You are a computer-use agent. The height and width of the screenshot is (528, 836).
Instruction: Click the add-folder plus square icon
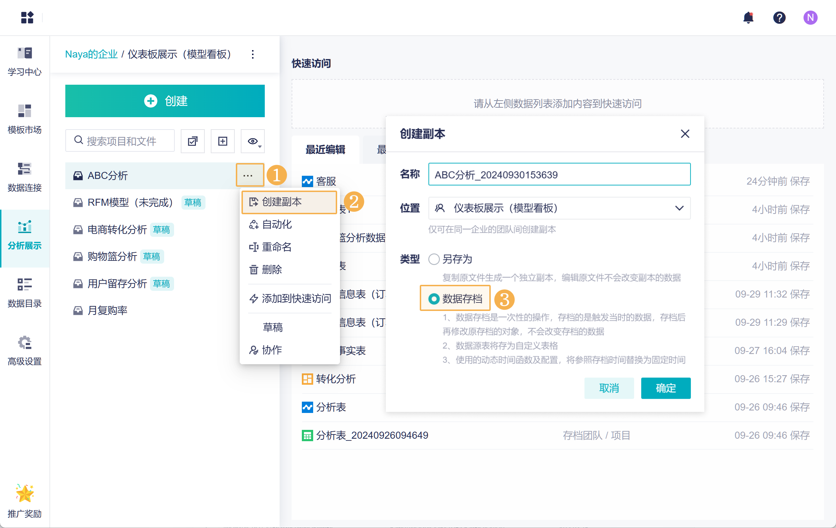223,141
